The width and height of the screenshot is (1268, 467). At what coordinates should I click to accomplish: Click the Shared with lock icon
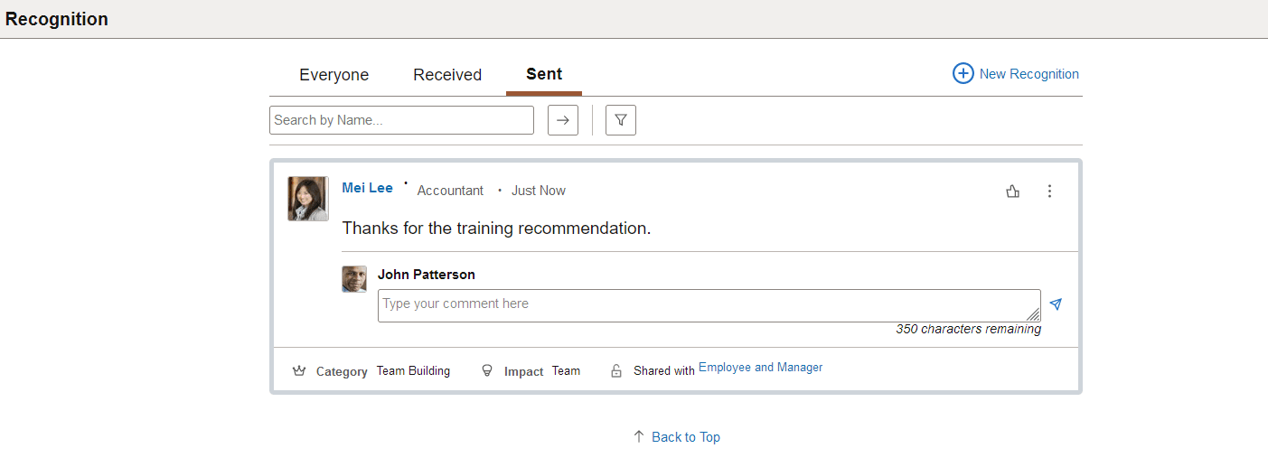(616, 370)
